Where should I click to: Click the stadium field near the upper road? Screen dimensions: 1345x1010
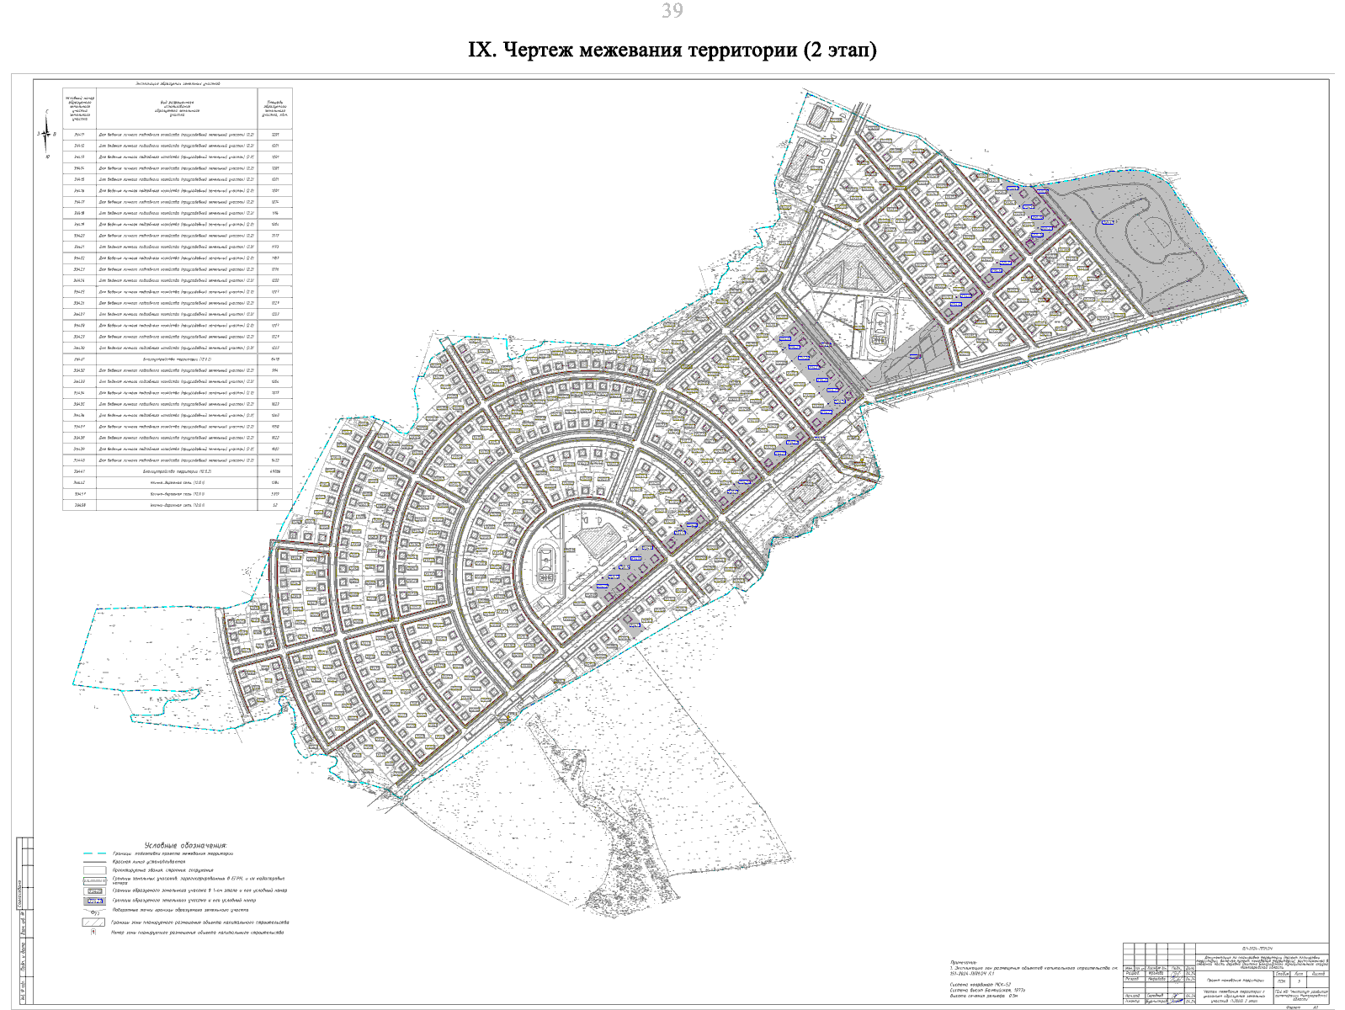(881, 324)
